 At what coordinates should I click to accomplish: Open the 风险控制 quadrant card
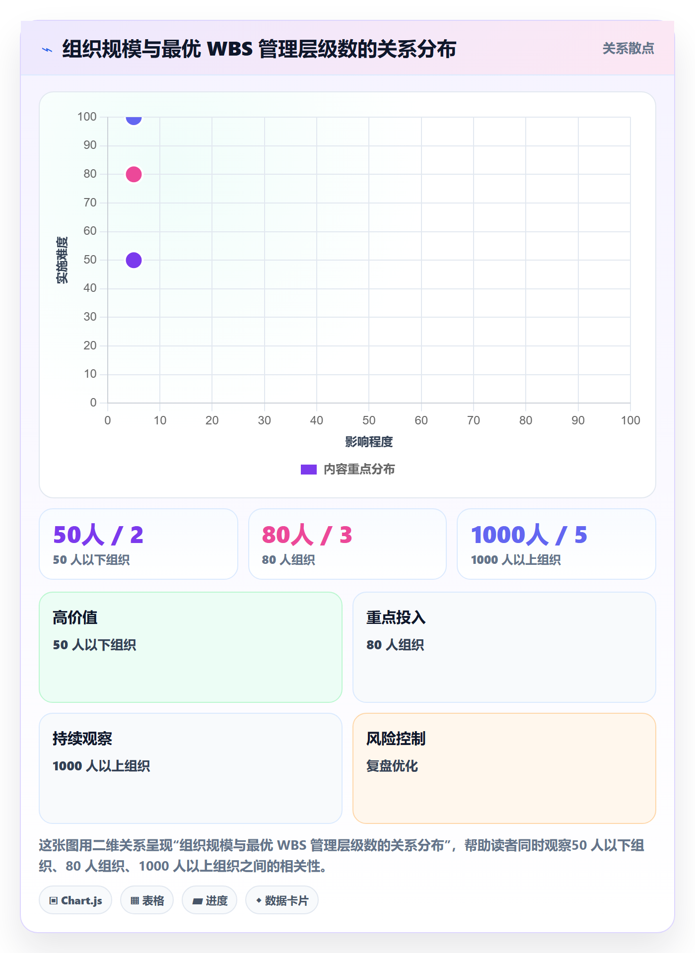coord(504,768)
